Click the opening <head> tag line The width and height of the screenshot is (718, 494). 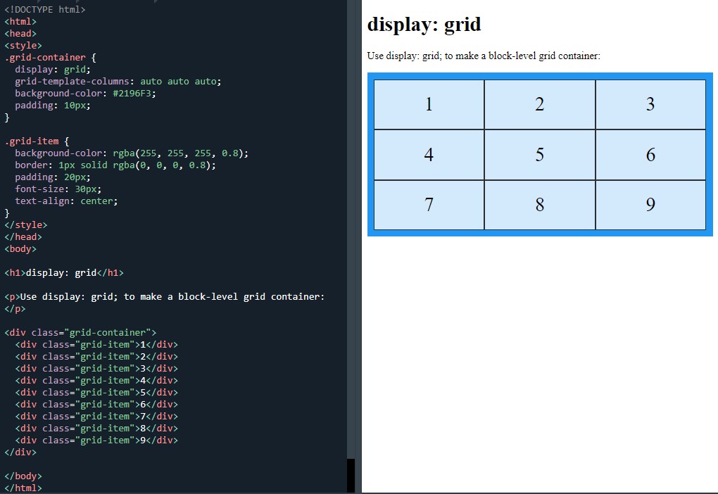click(20, 33)
